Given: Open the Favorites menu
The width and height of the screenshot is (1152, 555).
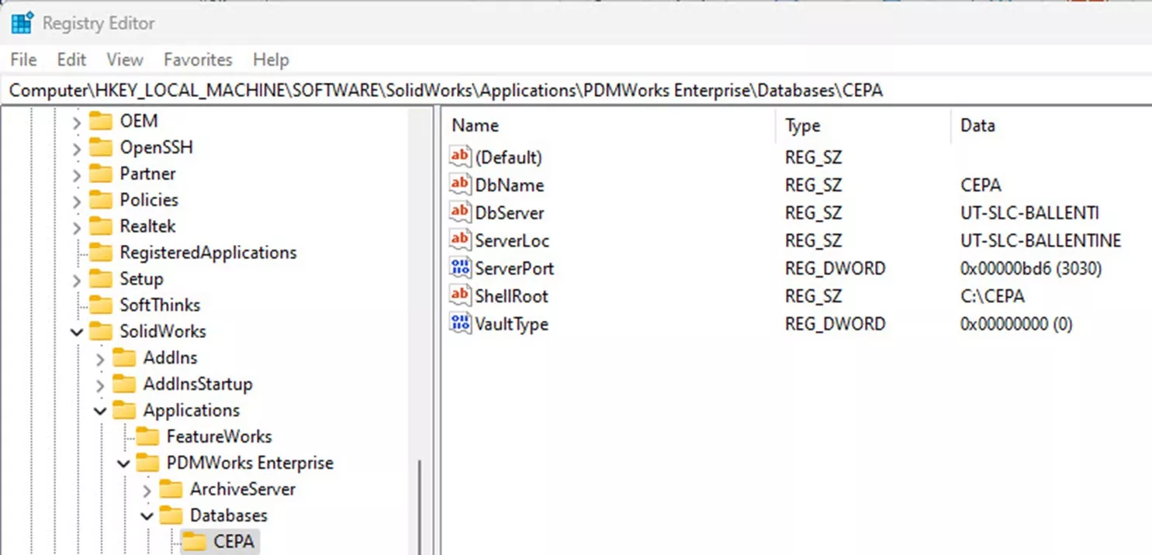Looking at the screenshot, I should click(197, 60).
